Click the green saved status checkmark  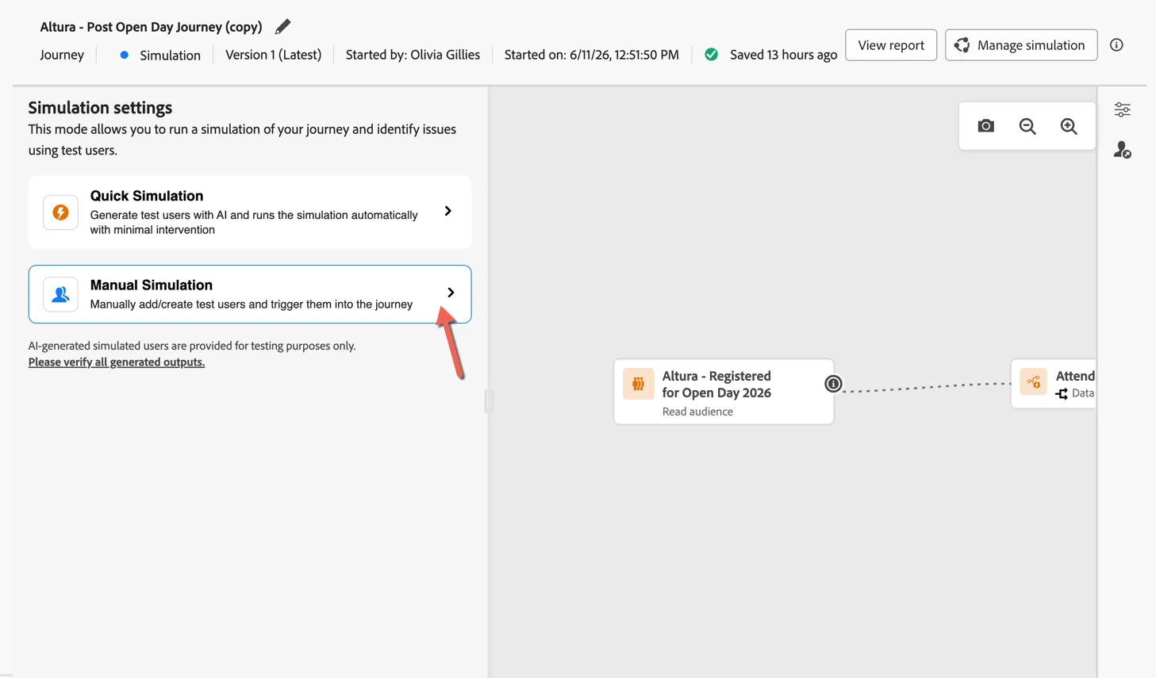click(x=712, y=55)
